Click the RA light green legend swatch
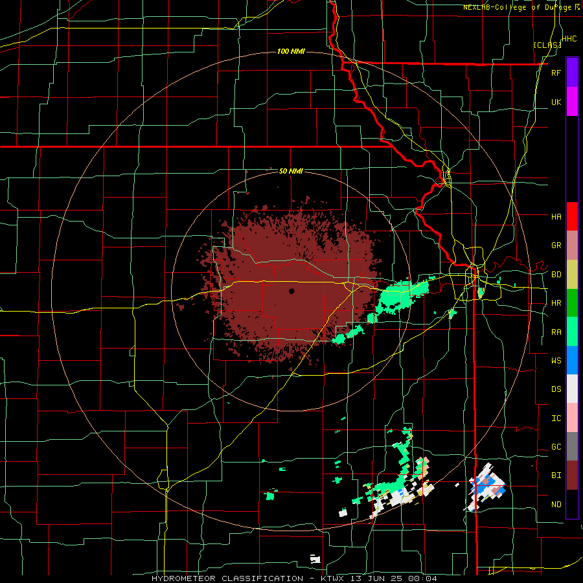The height and width of the screenshot is (583, 583). coord(572,332)
